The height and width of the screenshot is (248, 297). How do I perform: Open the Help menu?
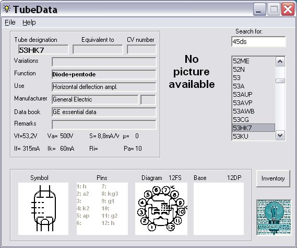(29, 22)
